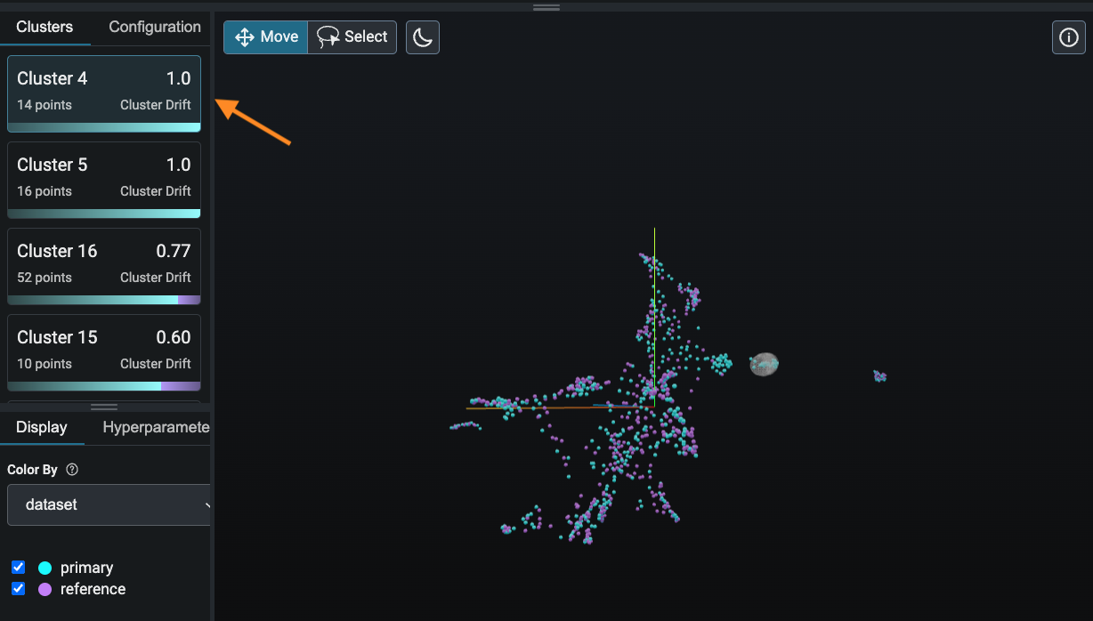
Task: Select Cluster 15 with 0.60 drift
Action: point(104,351)
